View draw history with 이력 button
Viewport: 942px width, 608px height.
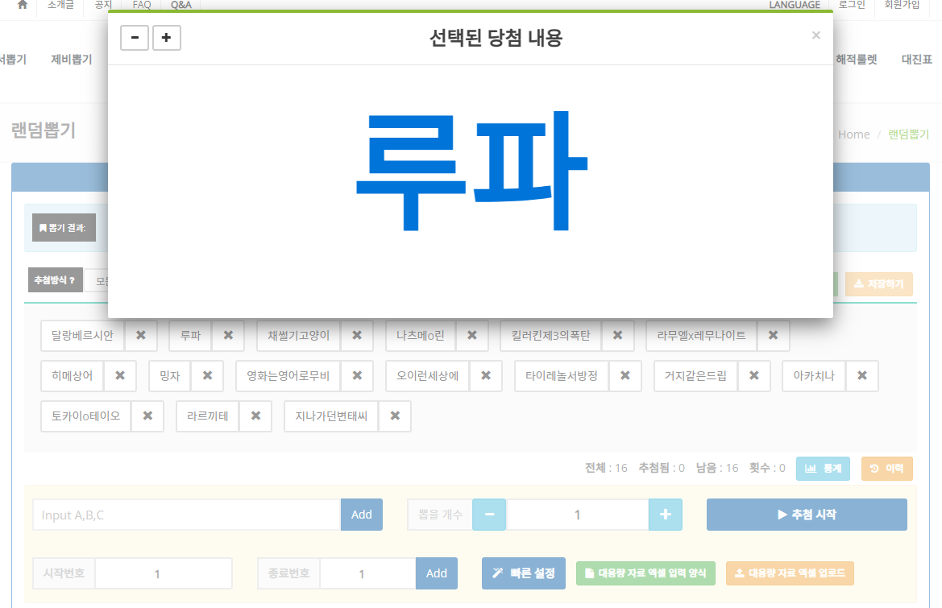point(886,468)
